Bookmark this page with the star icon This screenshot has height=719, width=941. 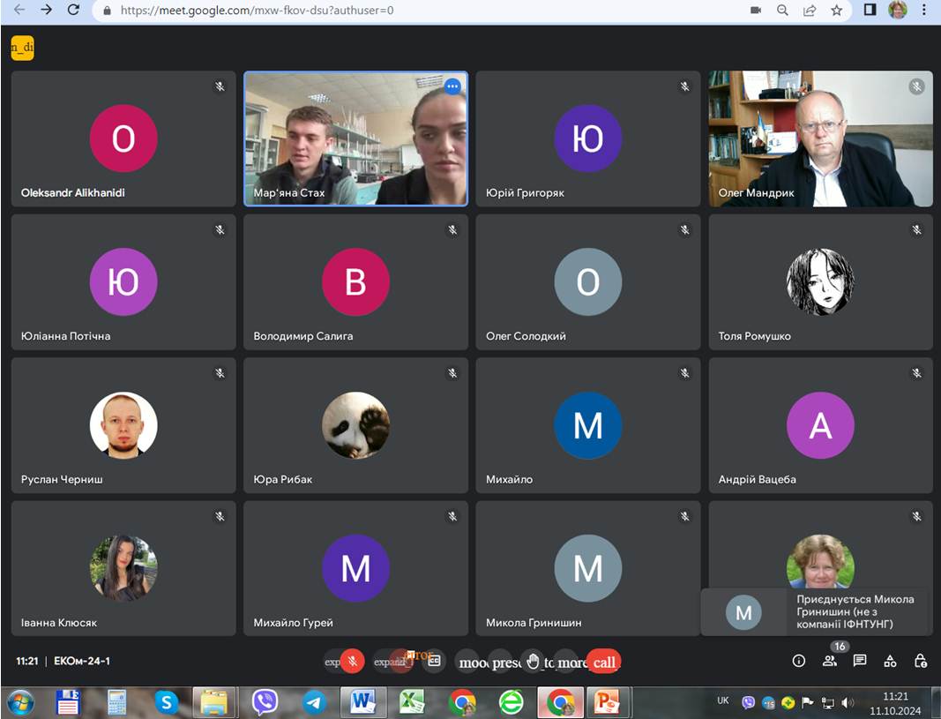coord(836,11)
